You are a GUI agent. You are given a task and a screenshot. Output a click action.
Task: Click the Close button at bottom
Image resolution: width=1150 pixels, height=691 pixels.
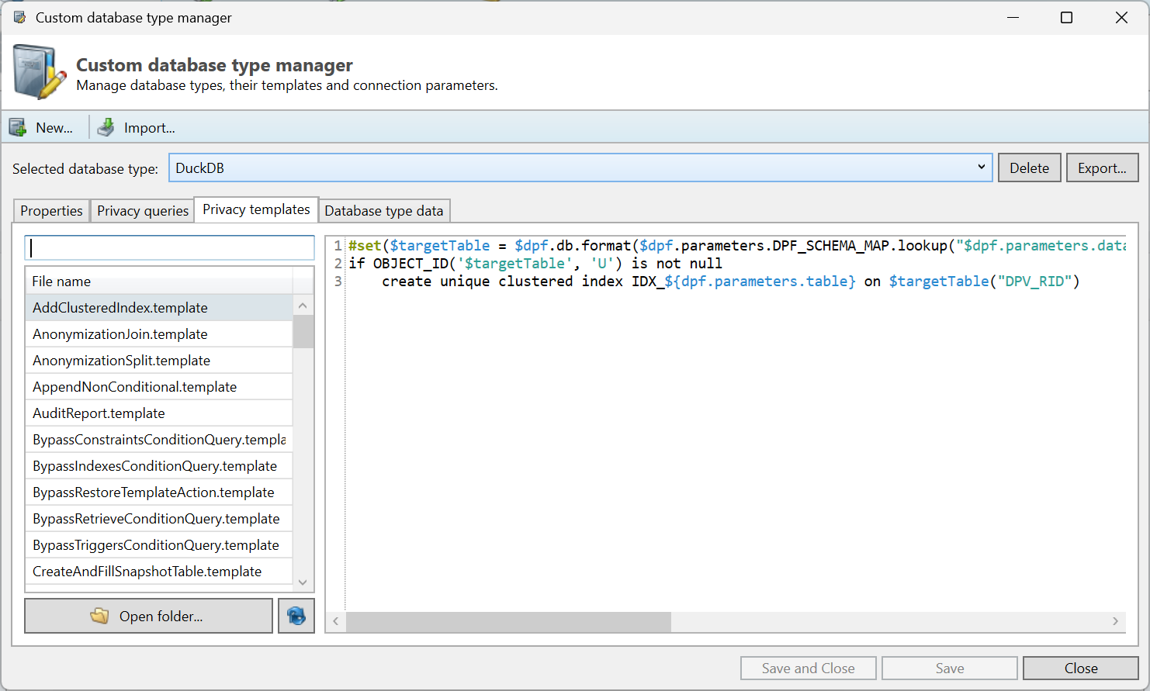[1081, 668]
